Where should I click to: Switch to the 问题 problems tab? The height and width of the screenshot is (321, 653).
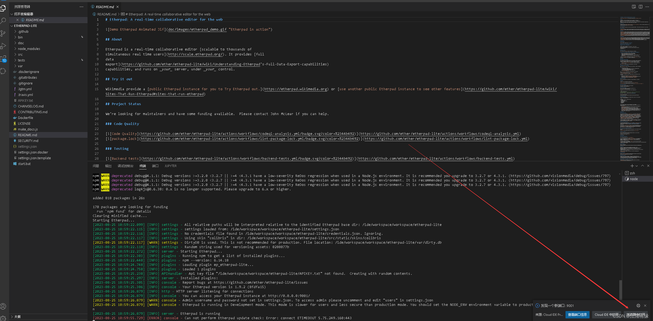(96, 166)
